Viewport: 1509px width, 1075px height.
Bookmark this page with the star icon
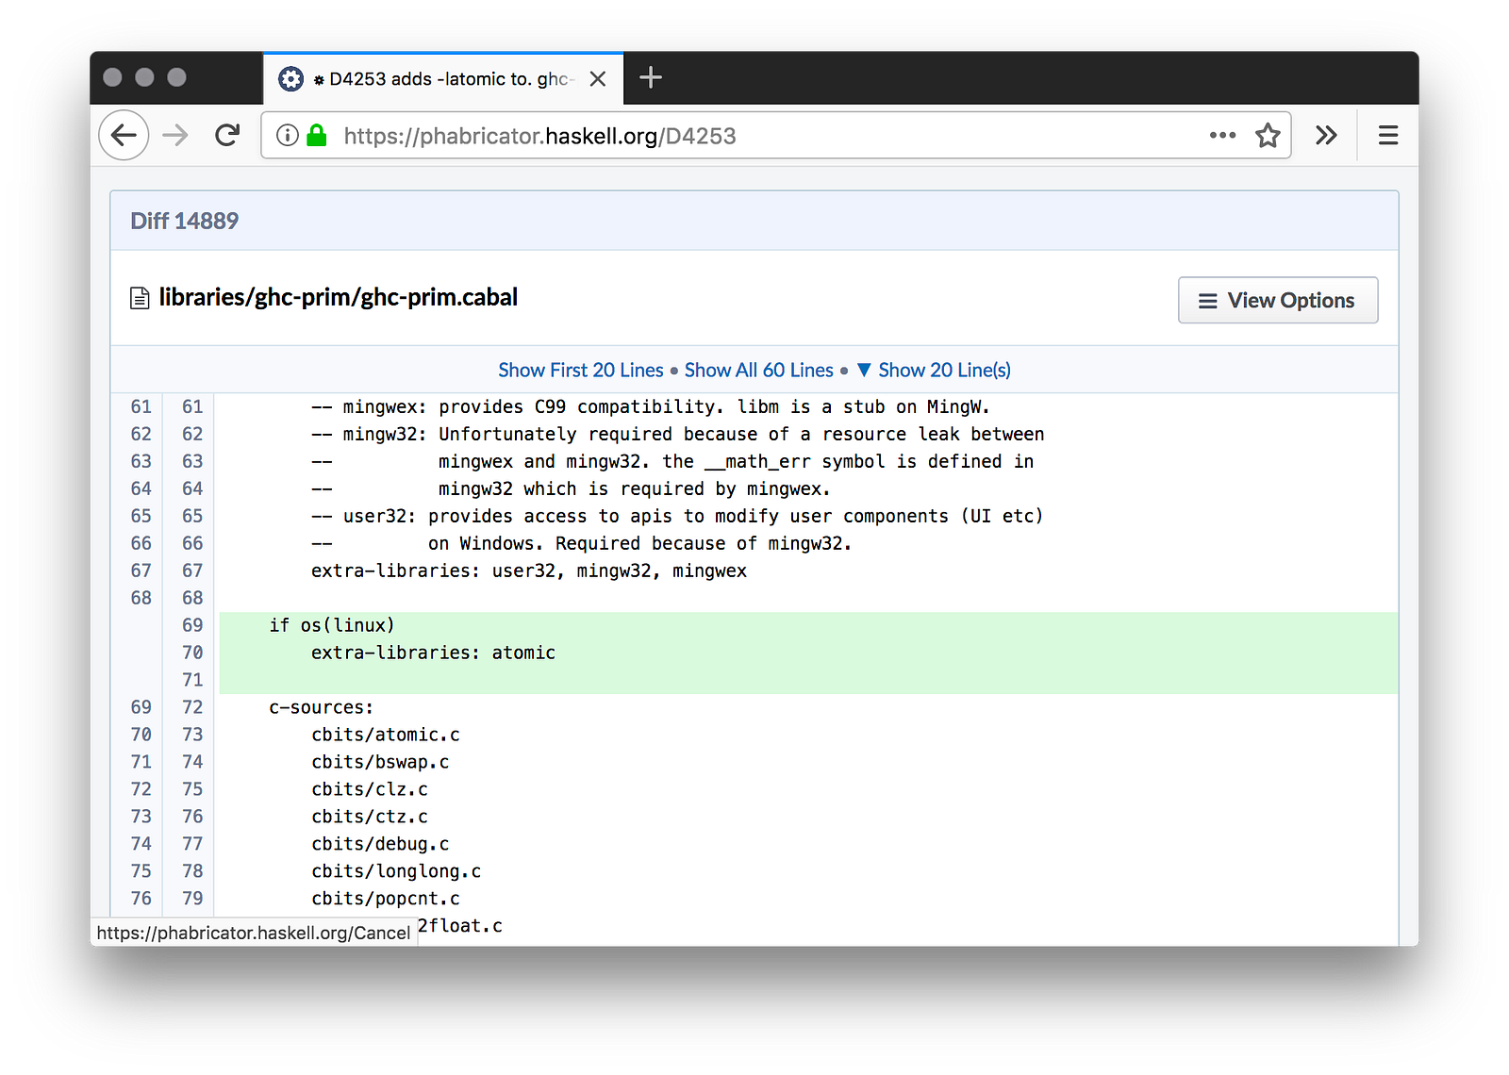point(1268,136)
